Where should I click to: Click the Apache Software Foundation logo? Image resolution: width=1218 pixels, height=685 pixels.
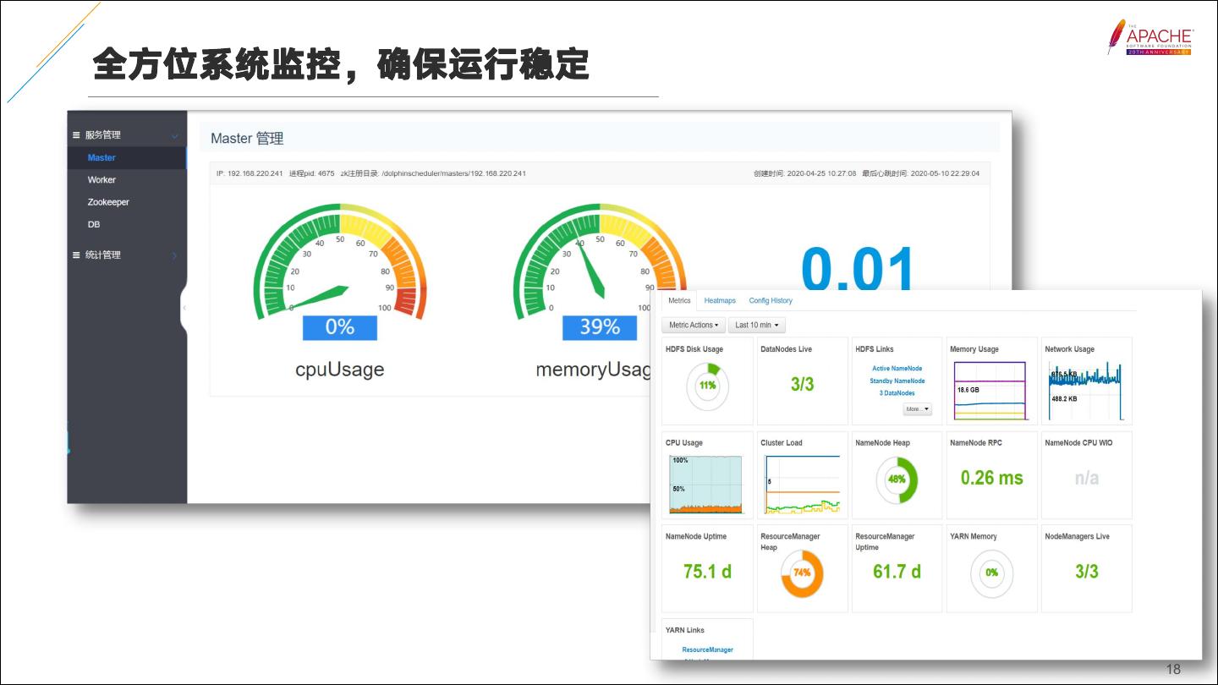[x=1150, y=38]
